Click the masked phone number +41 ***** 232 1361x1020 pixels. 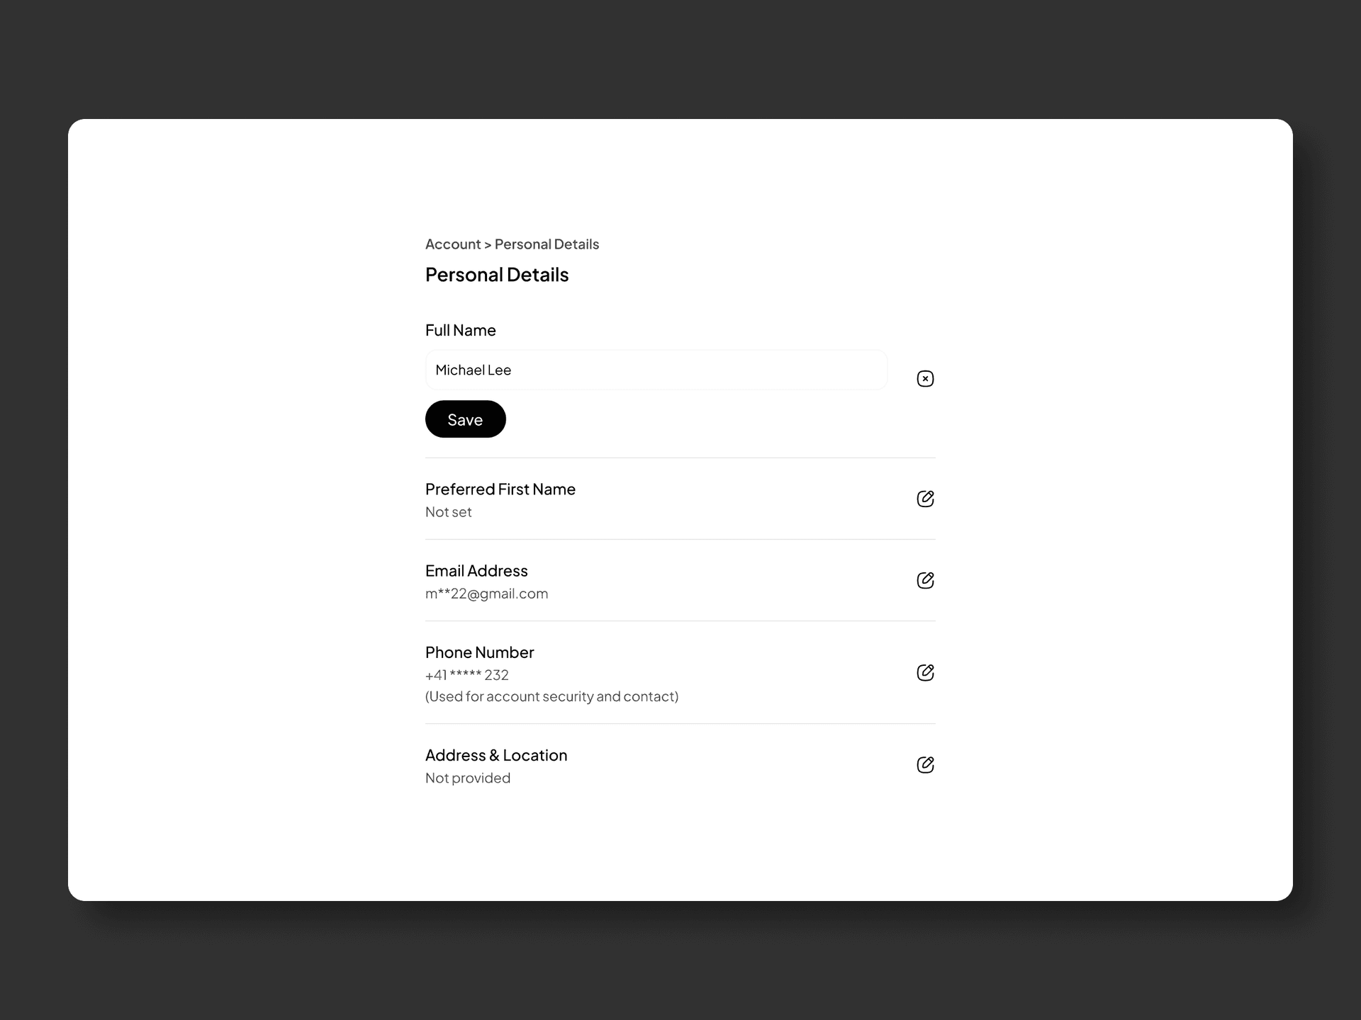coord(467,675)
